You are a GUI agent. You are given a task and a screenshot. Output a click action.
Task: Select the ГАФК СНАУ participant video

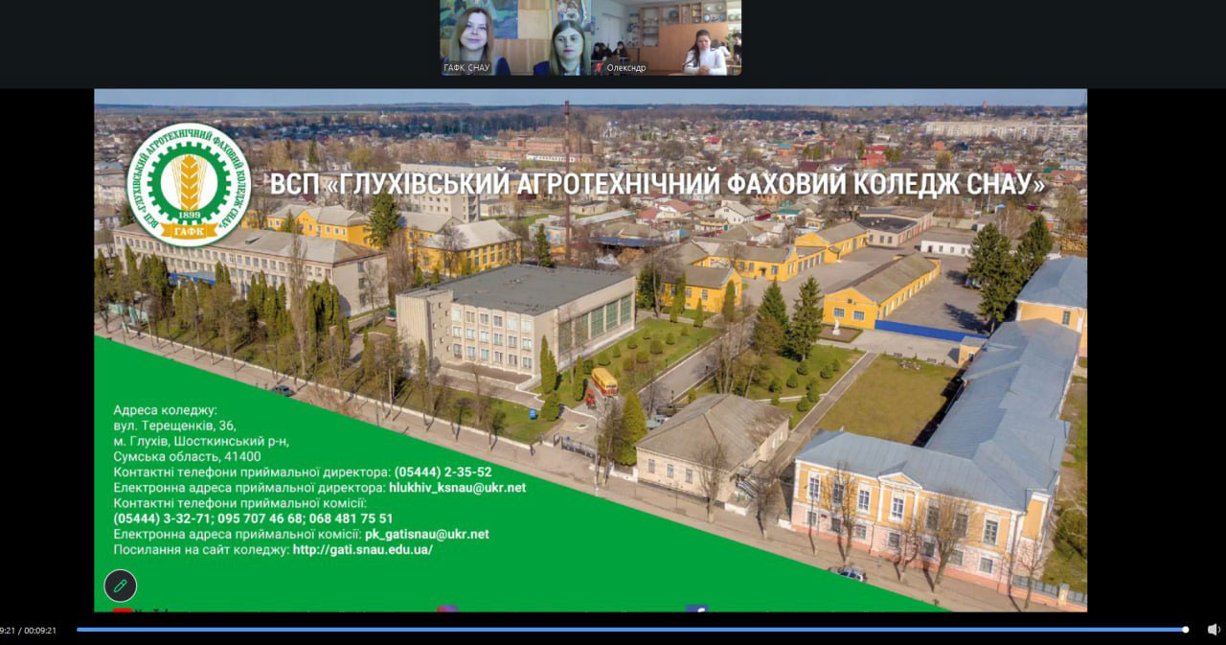(515, 37)
